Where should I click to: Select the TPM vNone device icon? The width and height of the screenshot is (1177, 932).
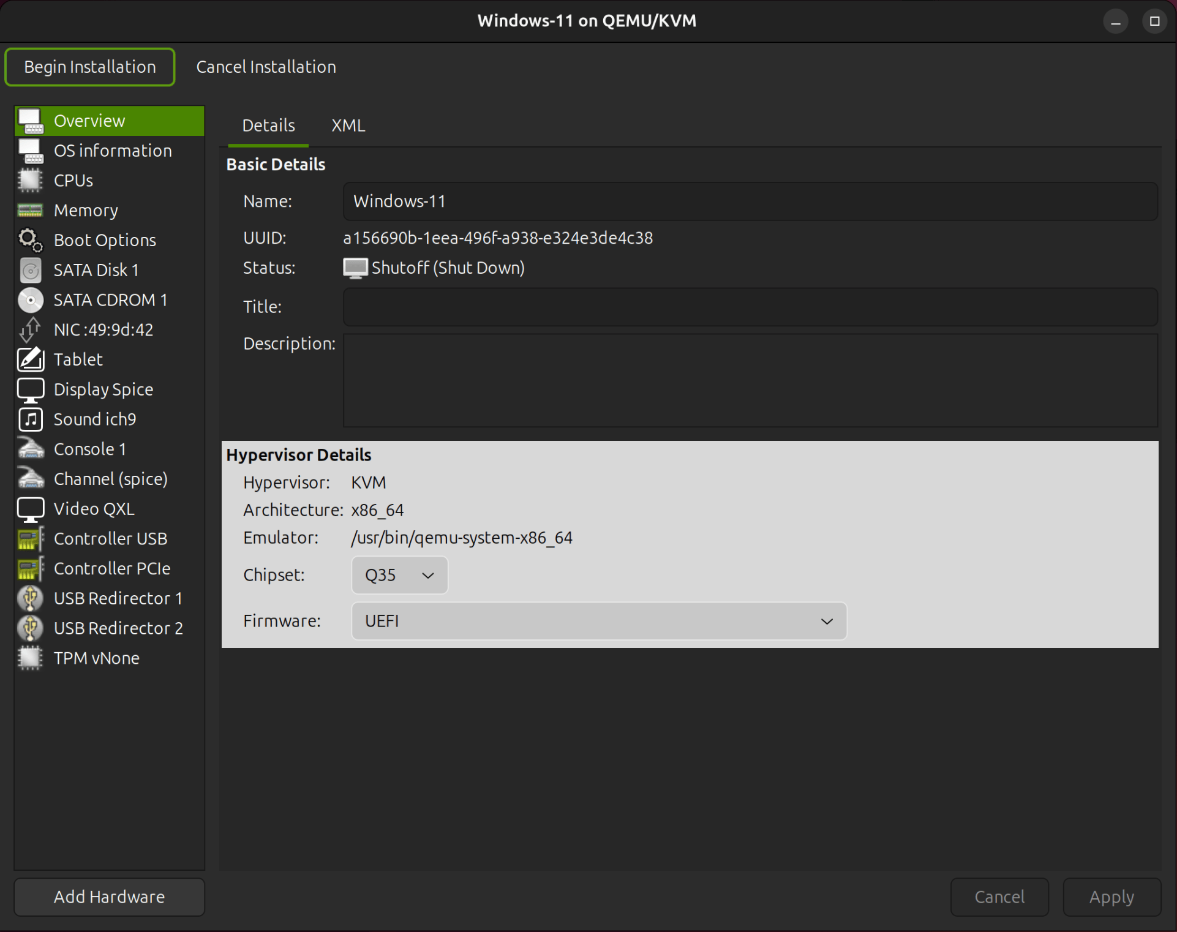[x=30, y=658]
